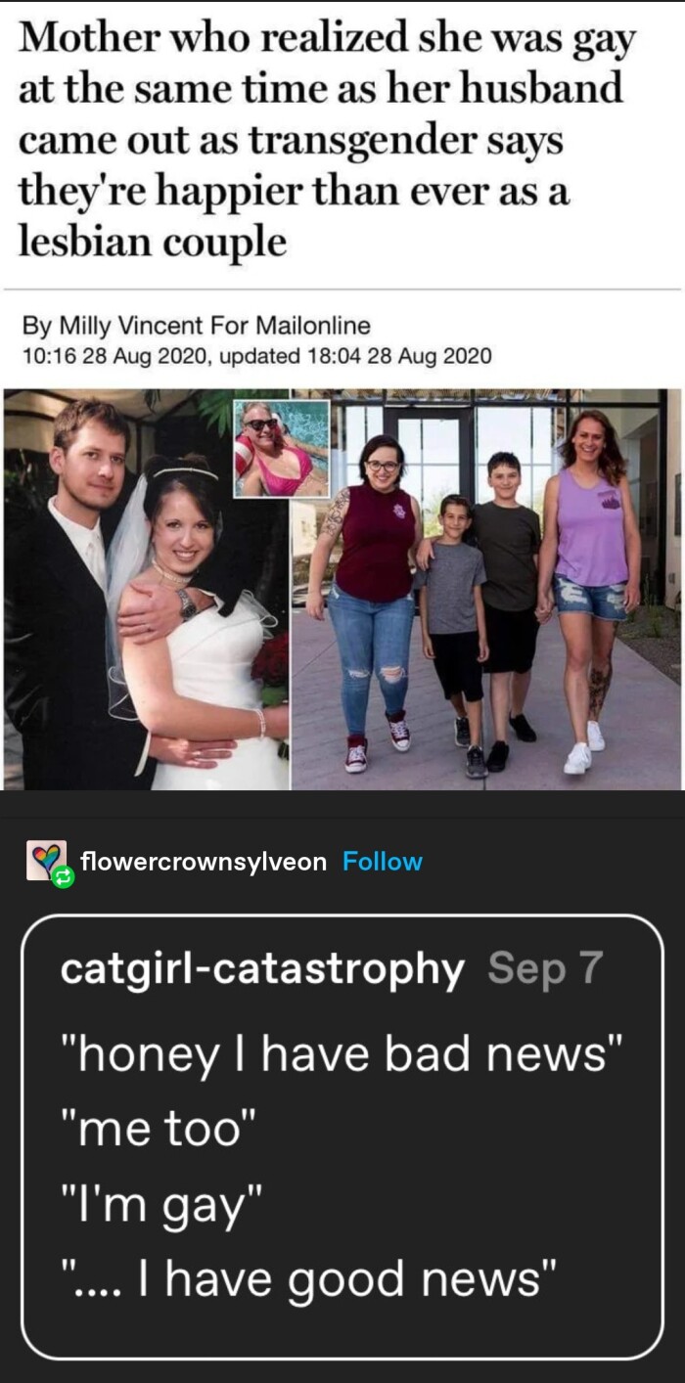Image resolution: width=685 pixels, height=1383 pixels.
Task: Open the wedding photo on the left
Action: [146, 590]
